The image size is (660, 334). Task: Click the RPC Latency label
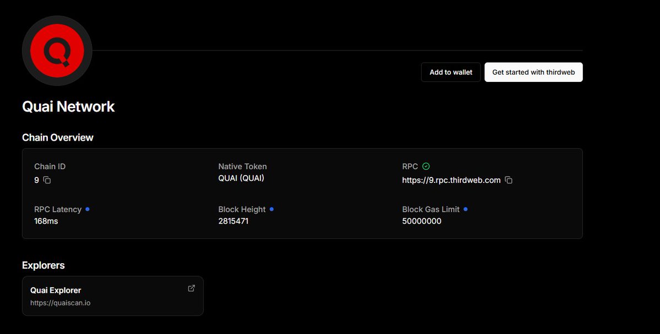pos(58,209)
